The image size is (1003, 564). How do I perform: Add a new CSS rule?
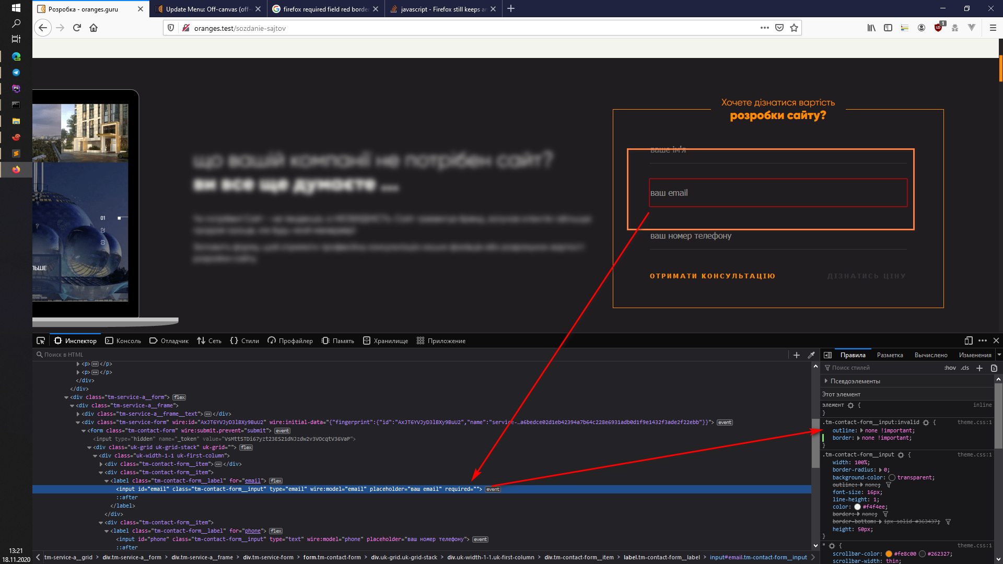click(979, 368)
